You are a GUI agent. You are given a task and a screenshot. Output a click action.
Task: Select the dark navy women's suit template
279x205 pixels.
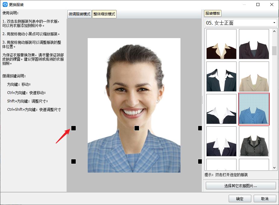[254, 44]
